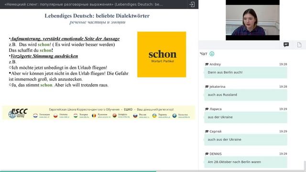
Task: Click 'Verzögerte Stimmung ausdrücken' heading on slide
Action: (44, 56)
